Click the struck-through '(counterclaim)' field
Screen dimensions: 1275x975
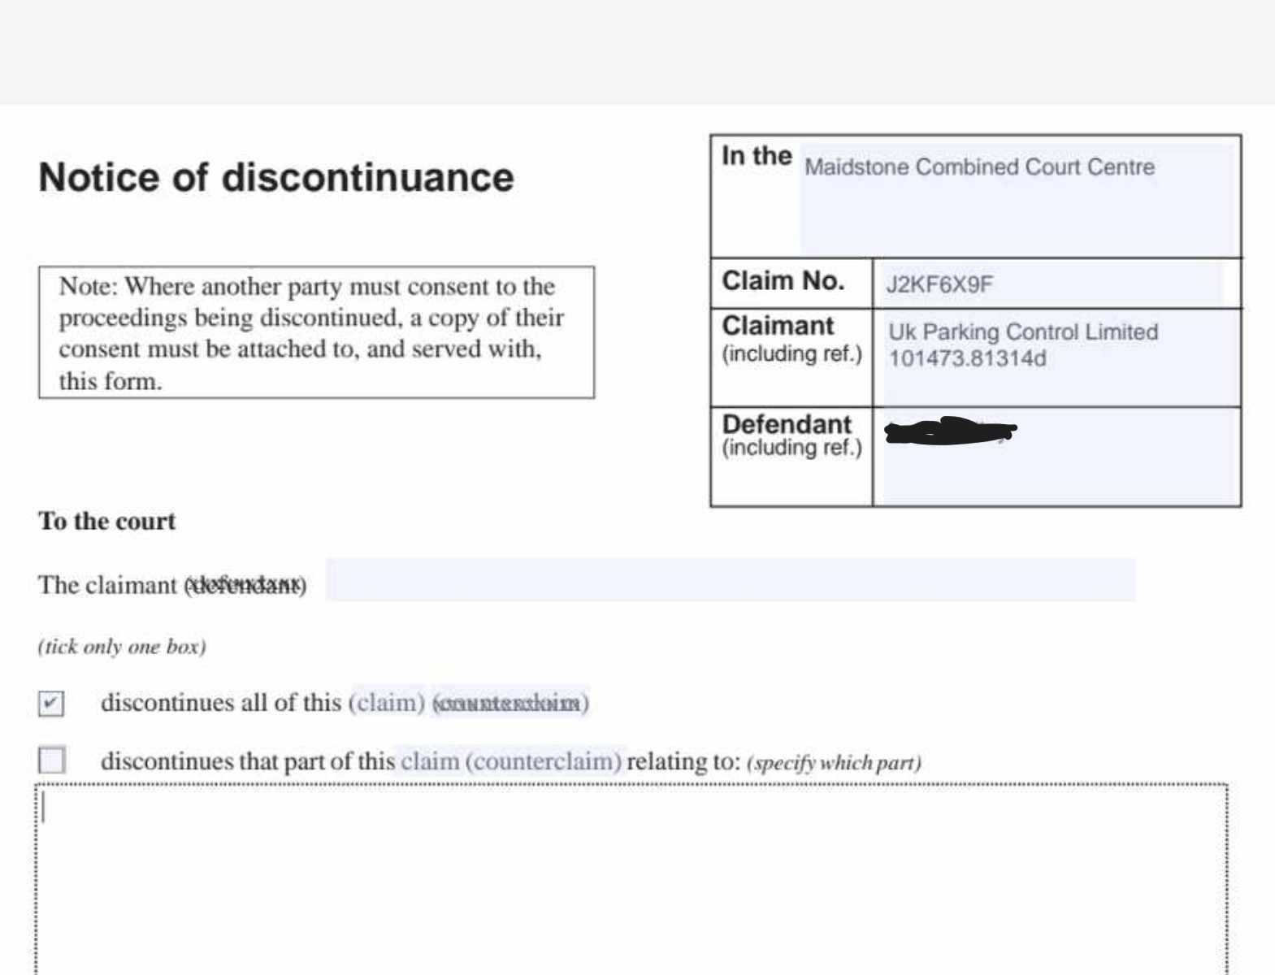click(510, 702)
